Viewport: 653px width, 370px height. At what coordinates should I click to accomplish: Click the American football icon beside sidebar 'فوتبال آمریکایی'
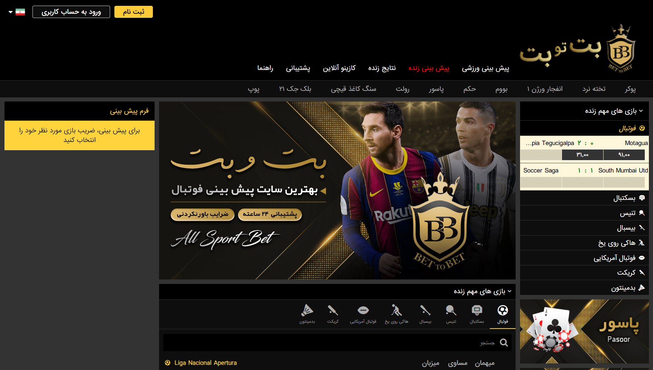pyautogui.click(x=642, y=258)
